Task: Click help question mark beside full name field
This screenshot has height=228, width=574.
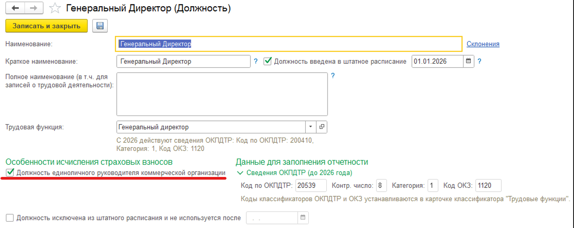Action: coord(333,76)
